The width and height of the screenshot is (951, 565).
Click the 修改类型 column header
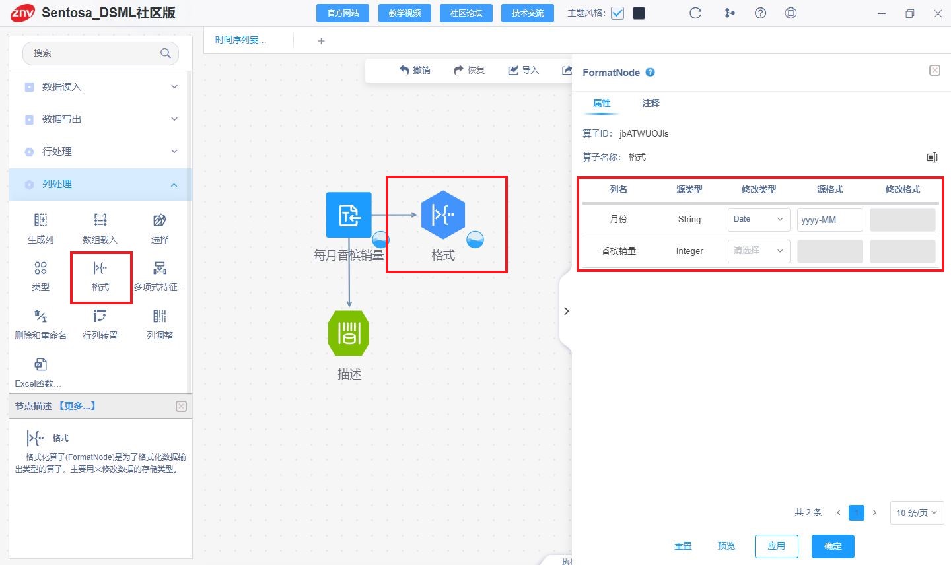tap(759, 189)
